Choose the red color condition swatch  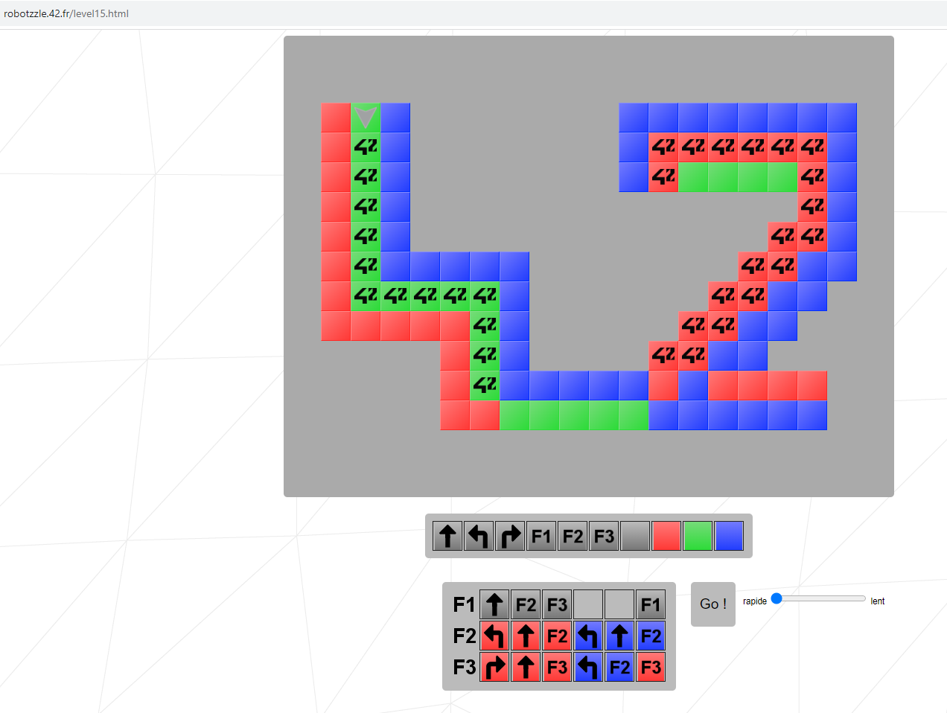click(666, 535)
